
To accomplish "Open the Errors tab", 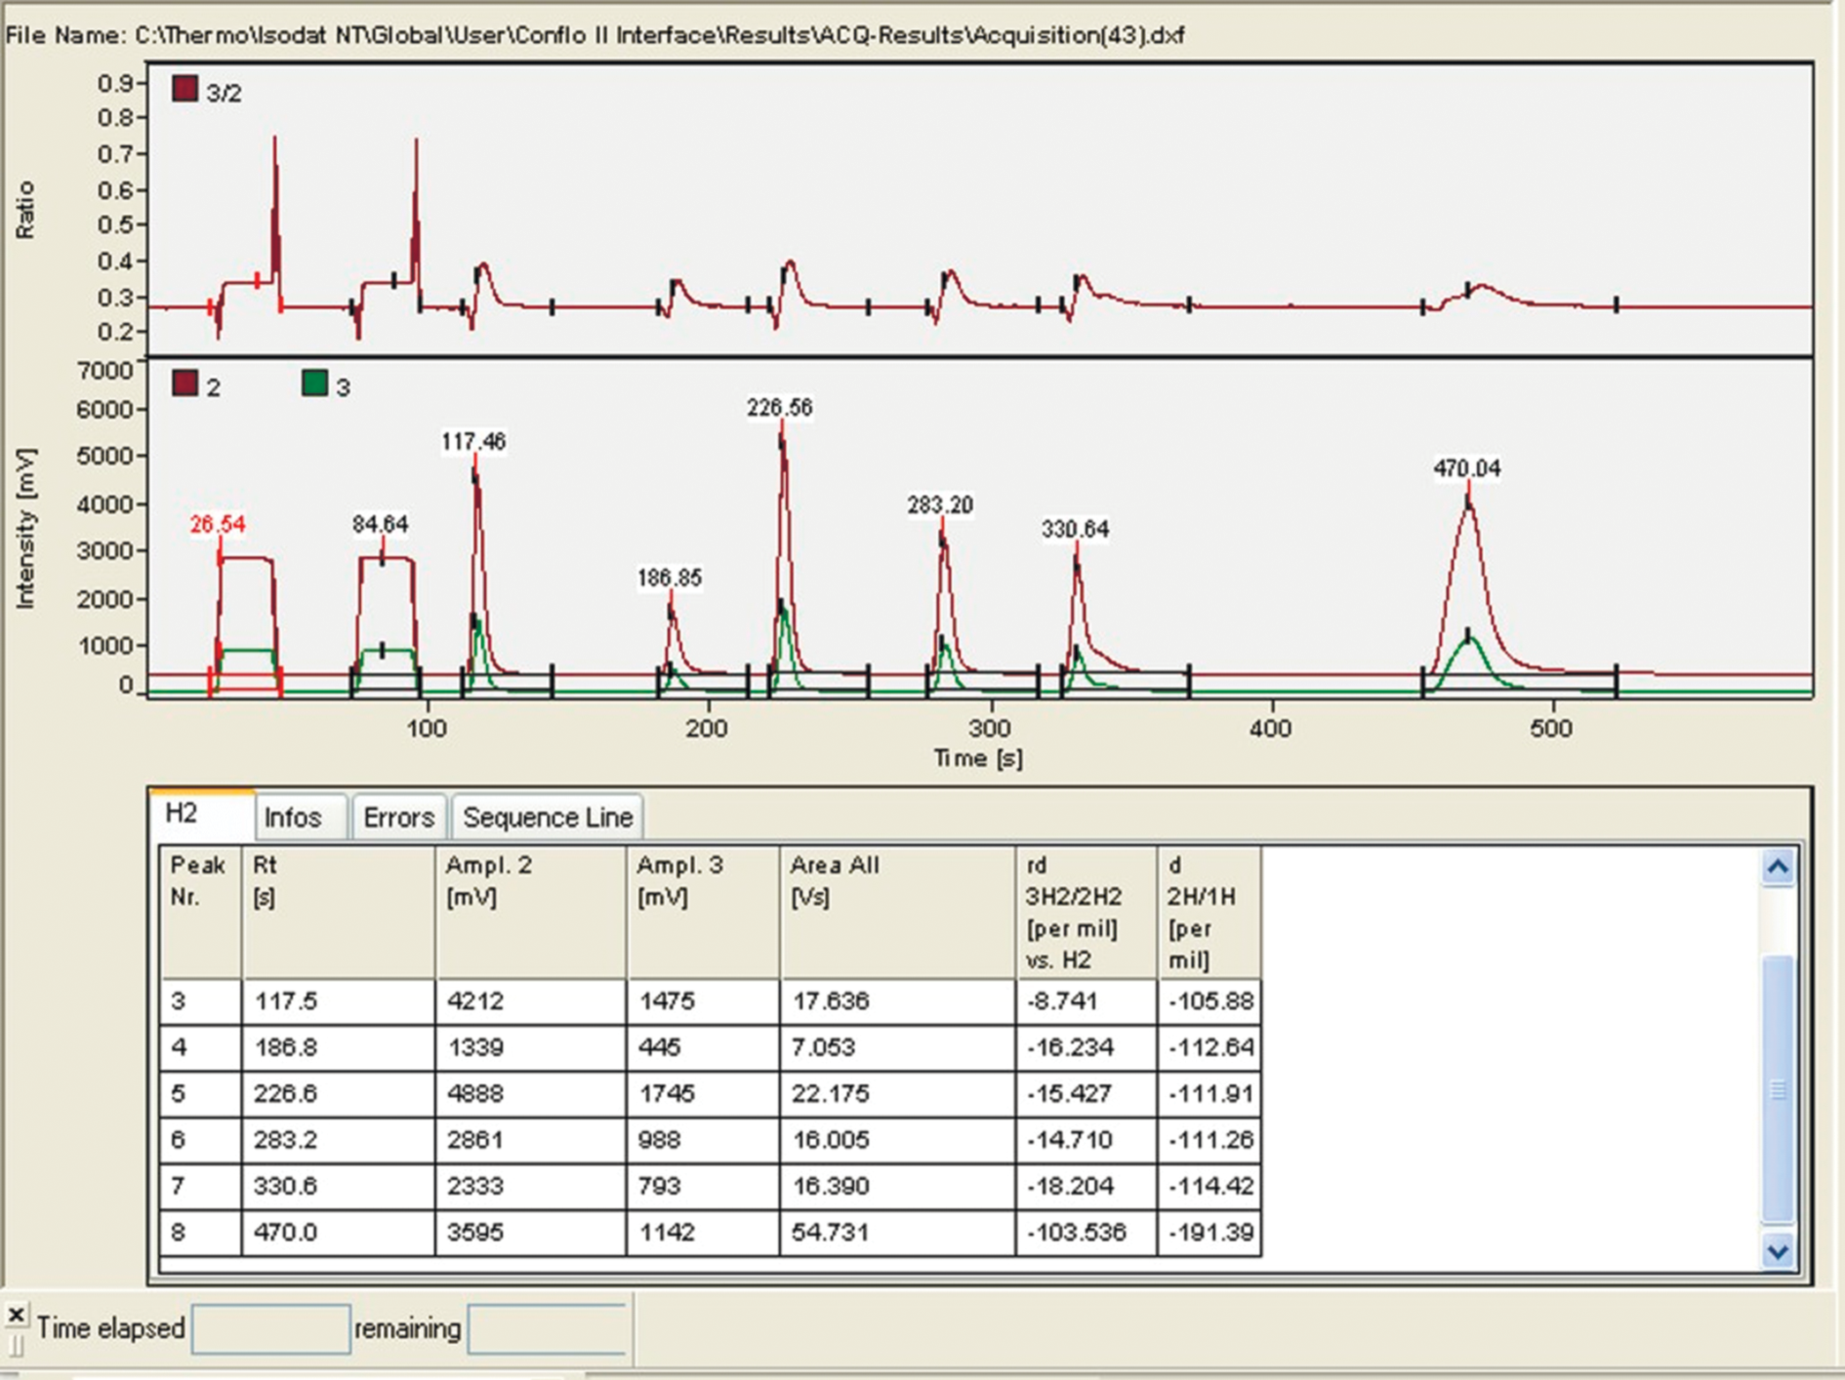I will coord(398,817).
